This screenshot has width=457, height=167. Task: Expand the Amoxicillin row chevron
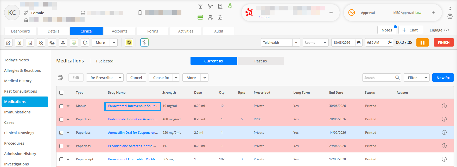click(68, 132)
